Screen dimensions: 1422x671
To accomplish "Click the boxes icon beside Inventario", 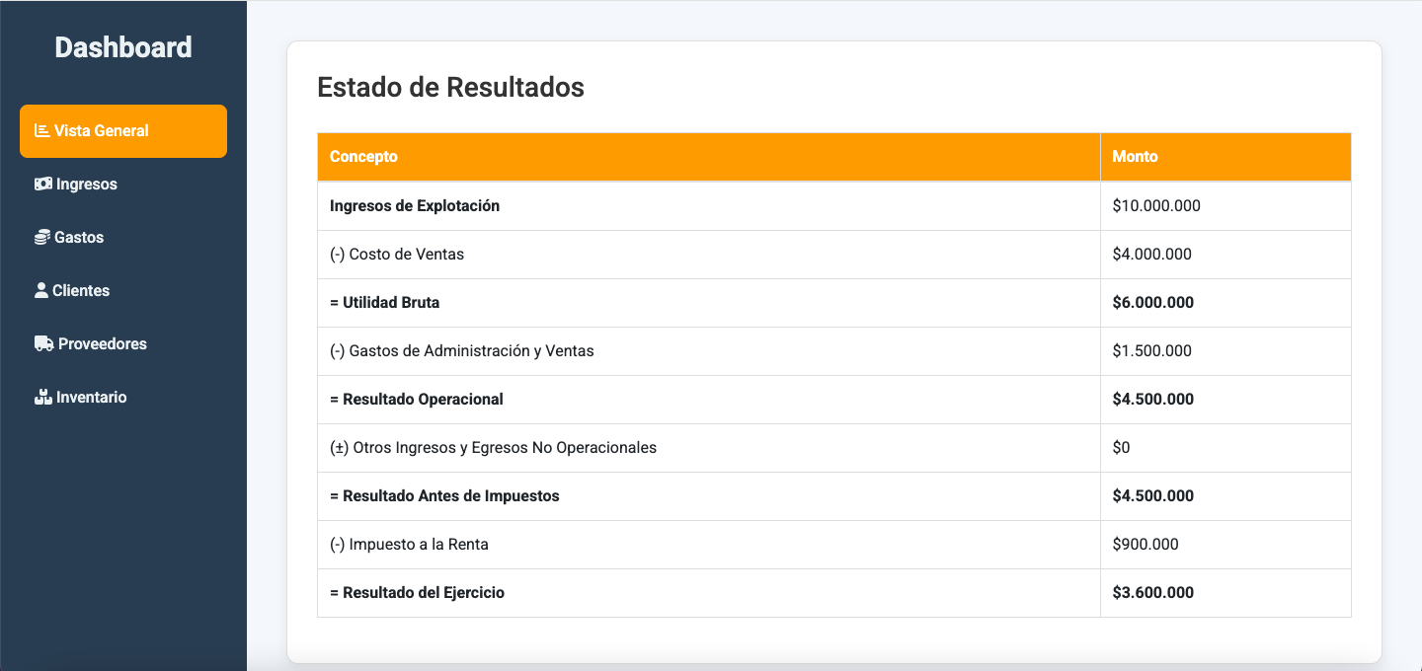I will [x=43, y=397].
